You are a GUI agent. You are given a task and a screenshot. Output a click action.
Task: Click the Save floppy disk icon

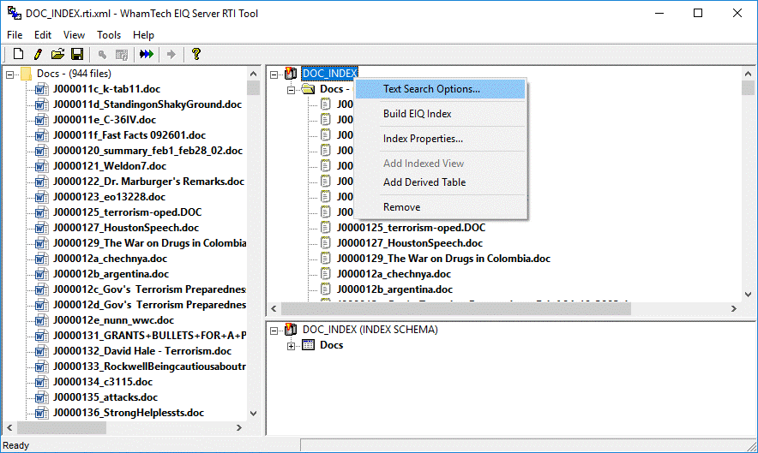tap(77, 54)
